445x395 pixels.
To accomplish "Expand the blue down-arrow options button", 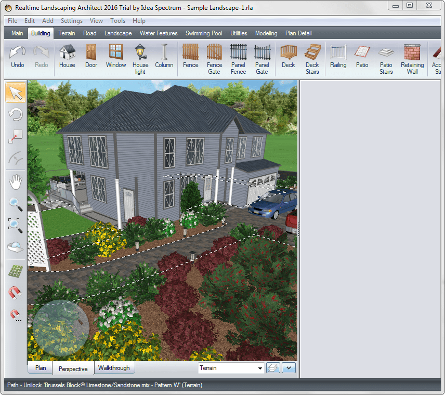I will (289, 368).
